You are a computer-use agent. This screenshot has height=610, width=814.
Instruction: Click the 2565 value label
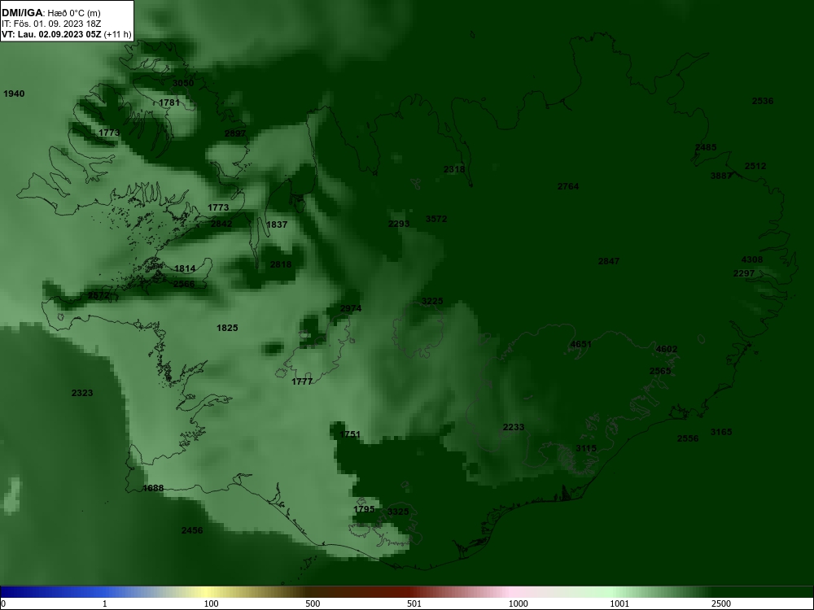pyautogui.click(x=660, y=372)
